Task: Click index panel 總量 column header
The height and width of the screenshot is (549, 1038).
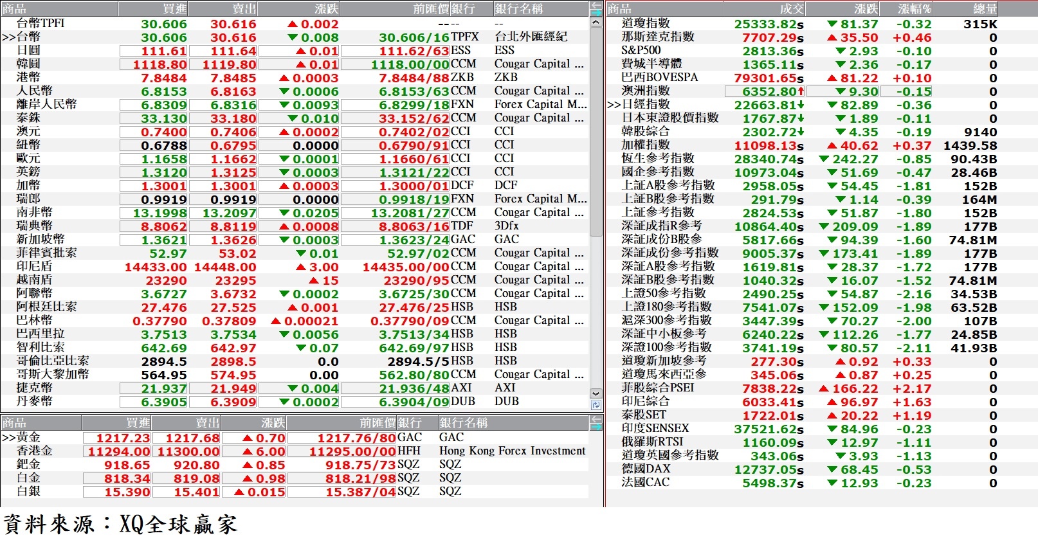Action: (966, 9)
